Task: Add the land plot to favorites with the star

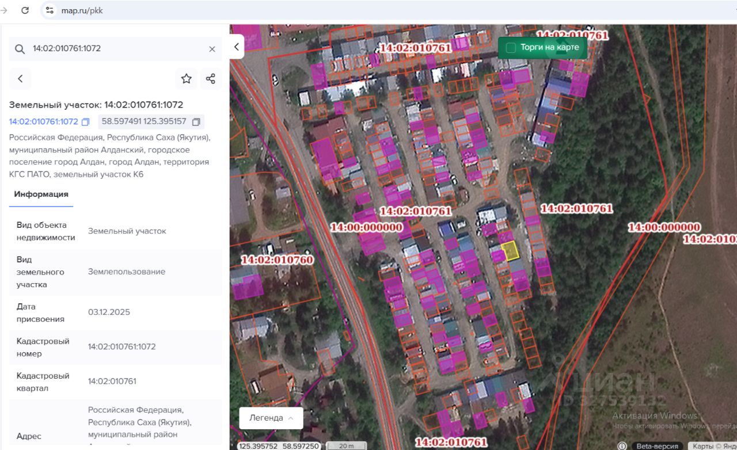Action: pos(187,79)
